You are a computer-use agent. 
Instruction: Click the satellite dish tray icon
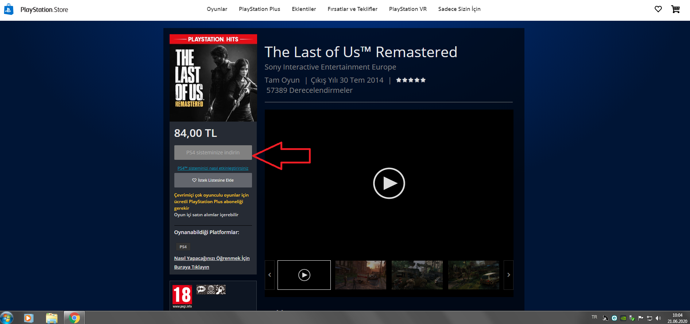click(606, 318)
